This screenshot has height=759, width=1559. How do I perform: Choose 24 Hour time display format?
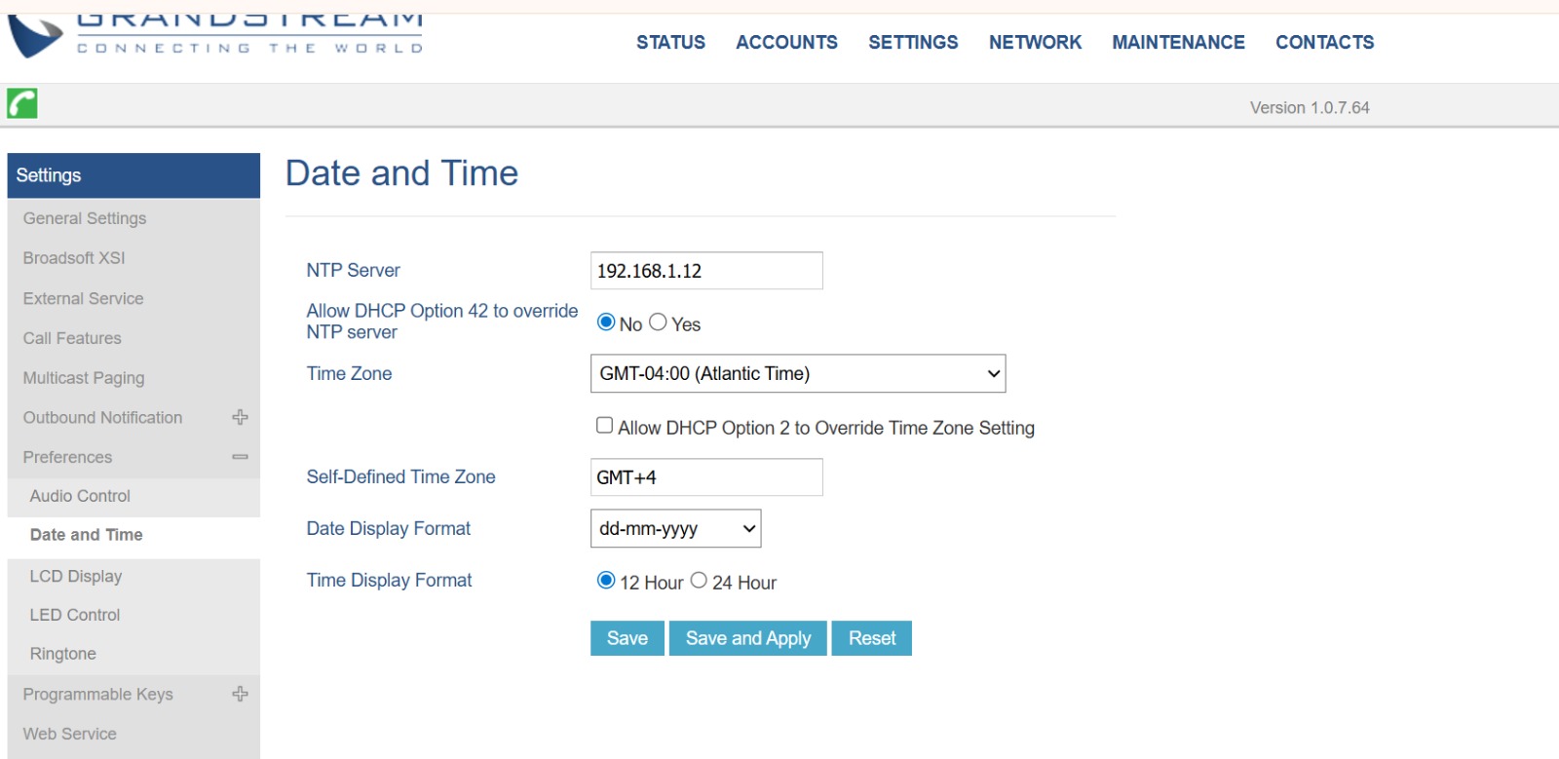[699, 581]
